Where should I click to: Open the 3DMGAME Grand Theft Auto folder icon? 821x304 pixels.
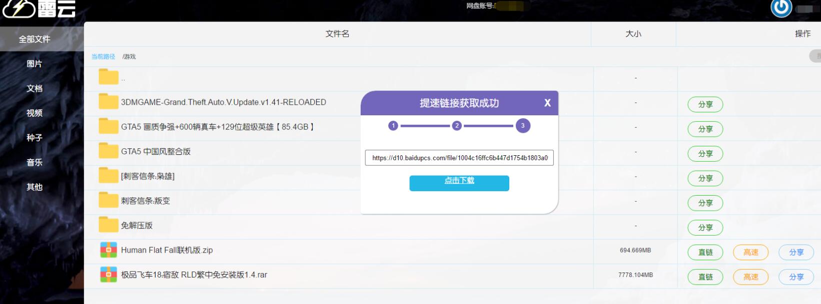[x=108, y=101]
